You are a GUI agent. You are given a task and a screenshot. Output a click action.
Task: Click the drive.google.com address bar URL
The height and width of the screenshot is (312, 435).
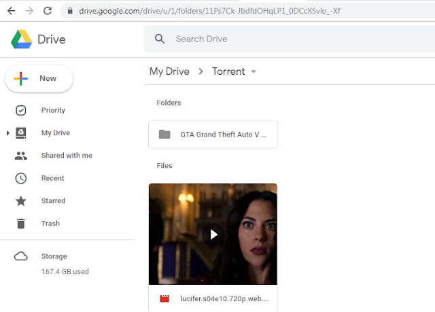209,11
